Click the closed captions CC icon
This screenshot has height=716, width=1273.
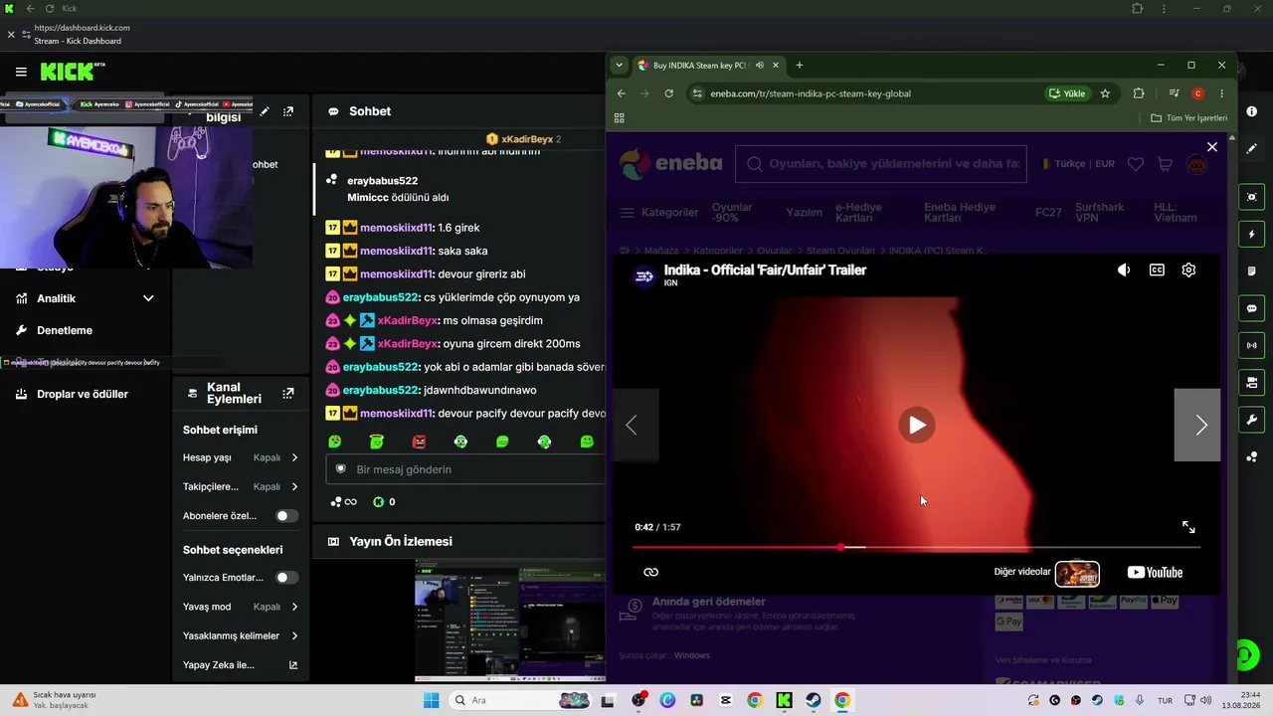click(1157, 269)
